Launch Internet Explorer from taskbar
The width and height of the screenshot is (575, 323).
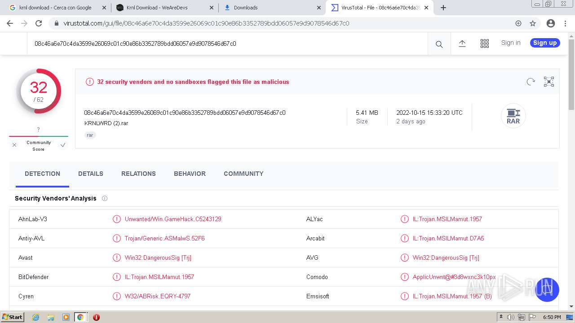click(x=36, y=317)
